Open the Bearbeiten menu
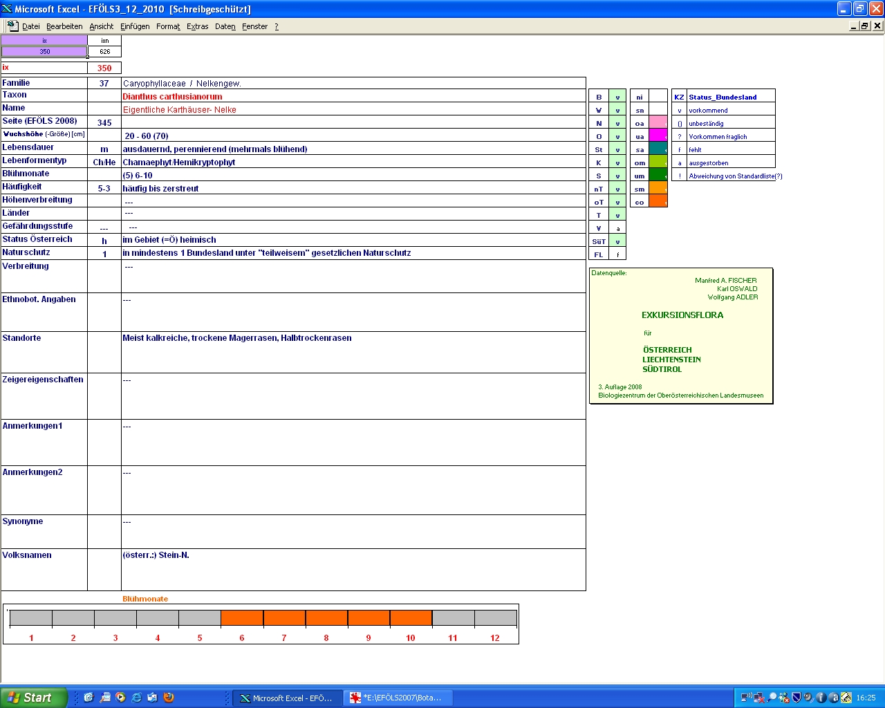The width and height of the screenshot is (885, 708). (64, 26)
